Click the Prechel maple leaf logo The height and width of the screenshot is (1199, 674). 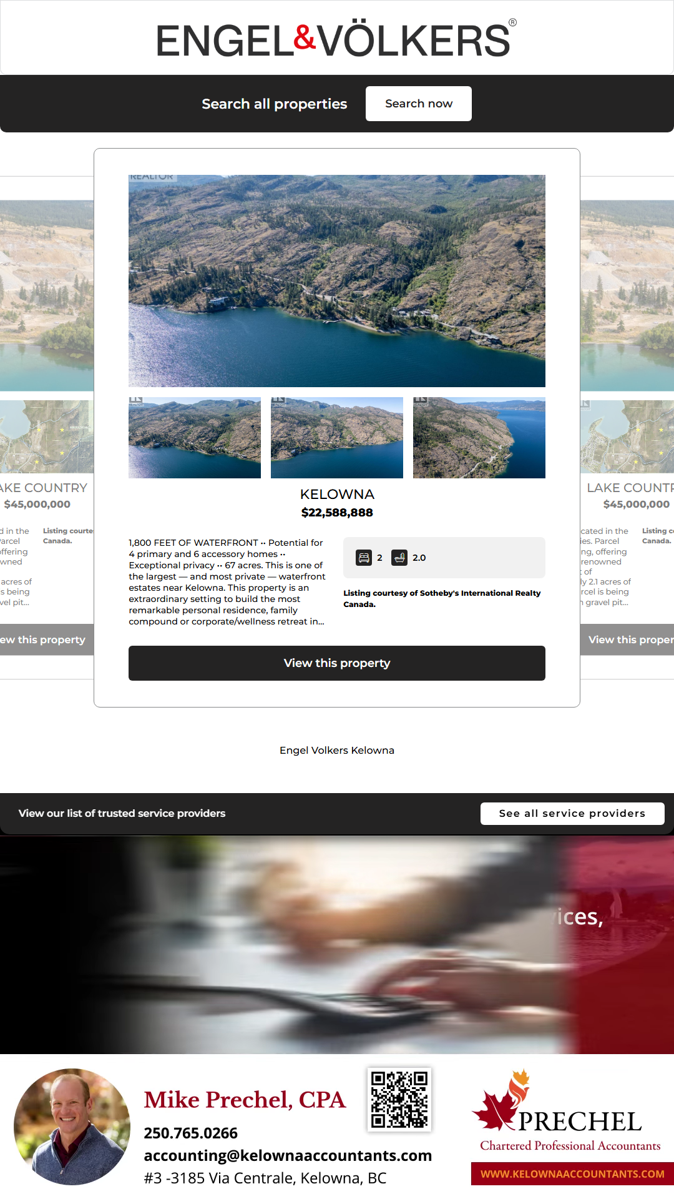[x=502, y=1100]
